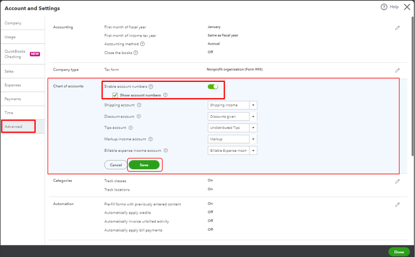Show help for Show account numbers
Screen dimensions: 415x257
pos(165,95)
